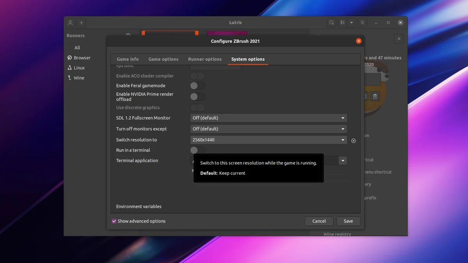Image resolution: width=468 pixels, height=263 pixels.
Task: Switch view using the list view icon
Action: (x=342, y=23)
